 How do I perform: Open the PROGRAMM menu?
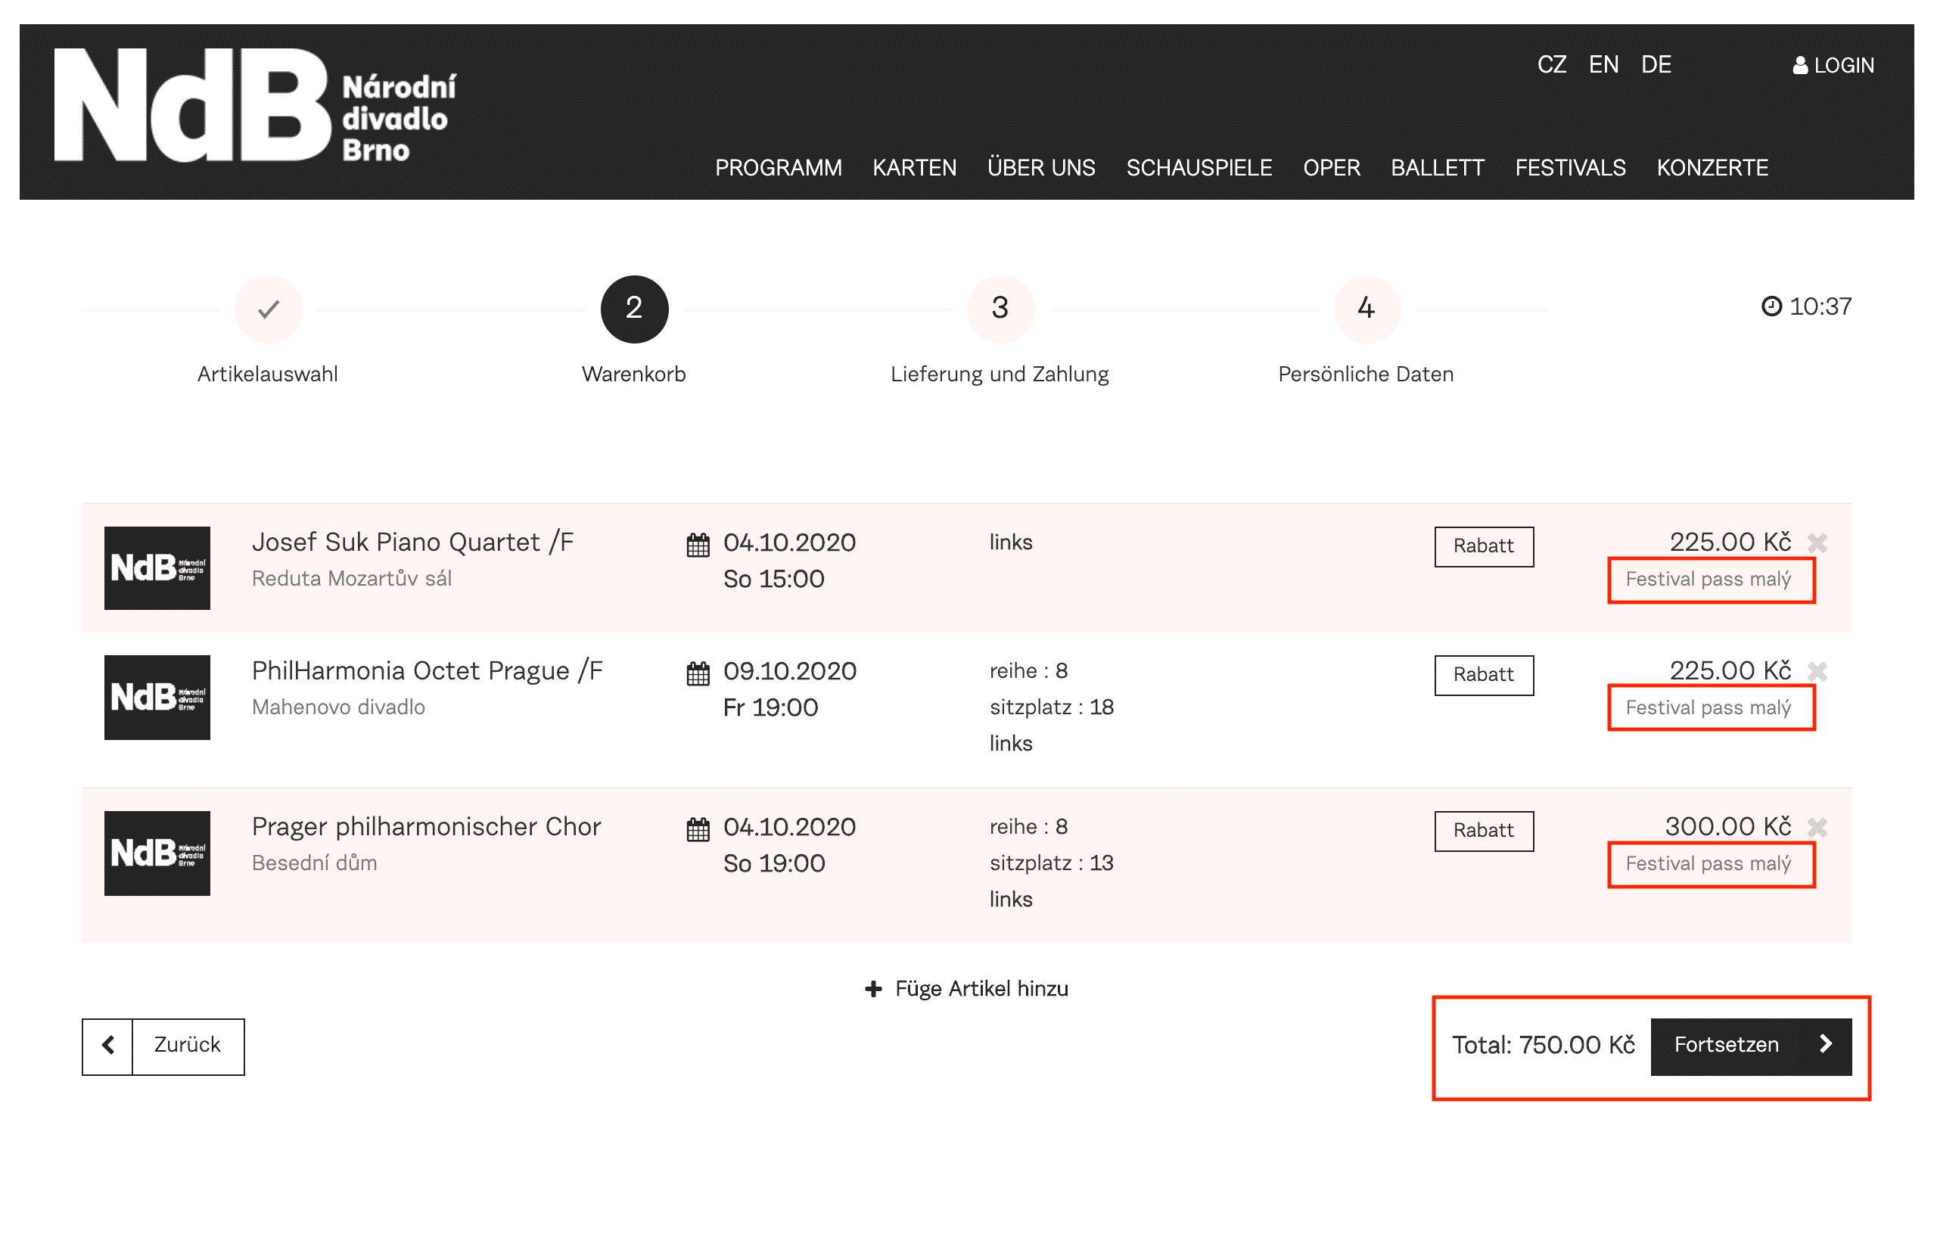[778, 167]
